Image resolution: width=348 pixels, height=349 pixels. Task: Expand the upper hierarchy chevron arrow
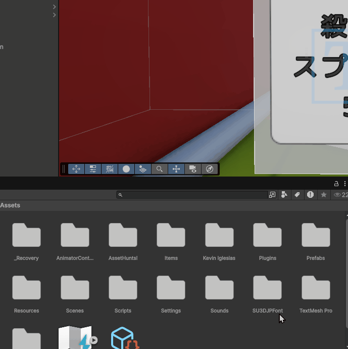tap(55, 7)
